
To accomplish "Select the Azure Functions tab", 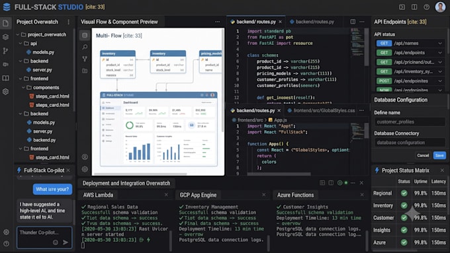I will [295, 195].
